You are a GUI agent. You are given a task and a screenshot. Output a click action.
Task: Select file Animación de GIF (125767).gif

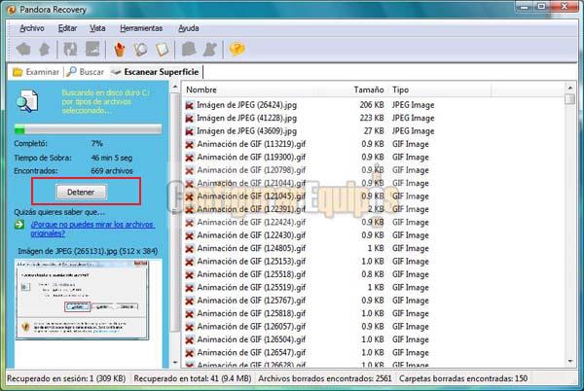[251, 301]
